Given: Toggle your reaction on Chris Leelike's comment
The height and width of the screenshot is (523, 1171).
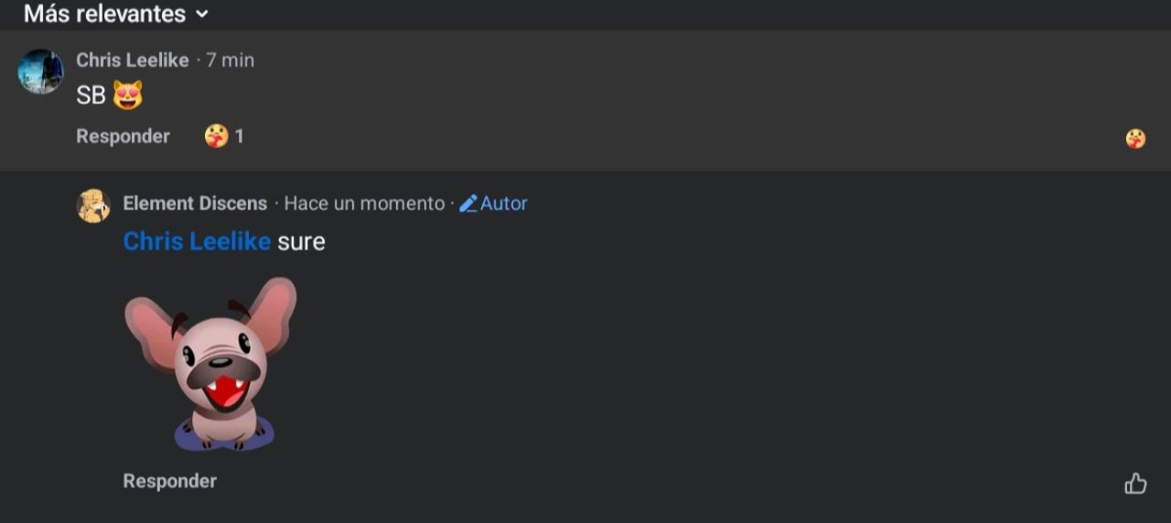Looking at the screenshot, I should click(x=1135, y=139).
